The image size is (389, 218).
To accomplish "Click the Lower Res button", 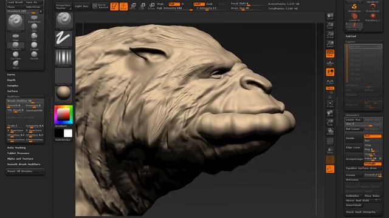I will tap(354, 120).
